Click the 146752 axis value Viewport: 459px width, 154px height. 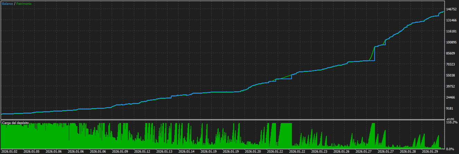coord(451,9)
